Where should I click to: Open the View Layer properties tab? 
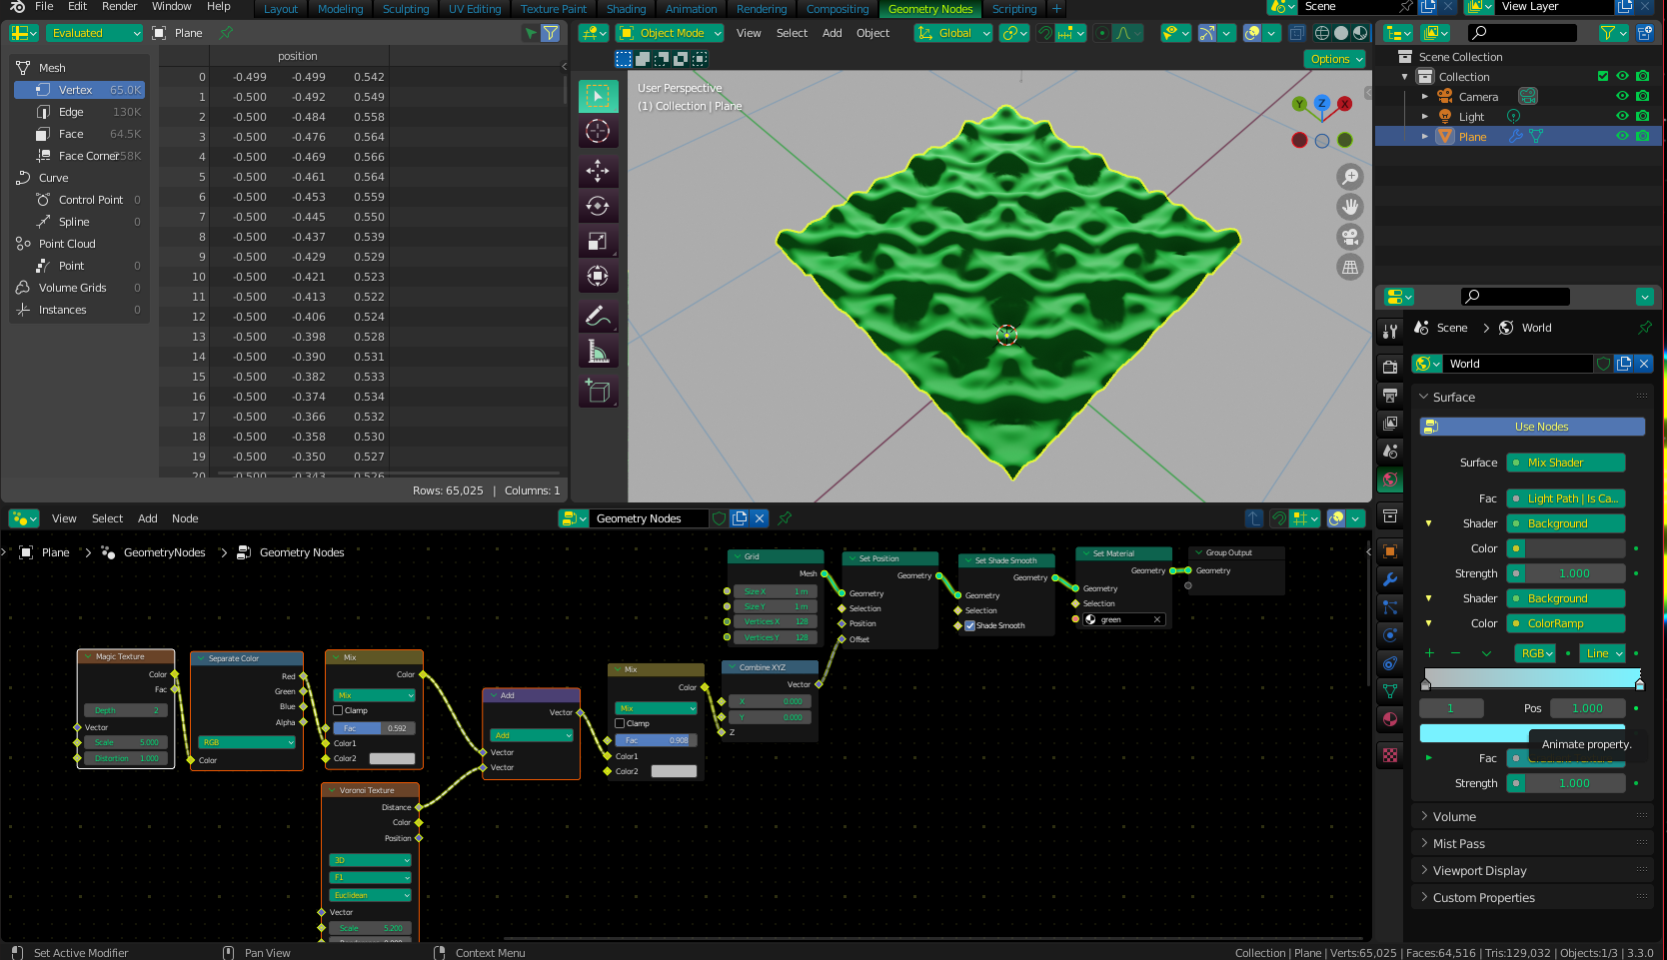pos(1390,424)
